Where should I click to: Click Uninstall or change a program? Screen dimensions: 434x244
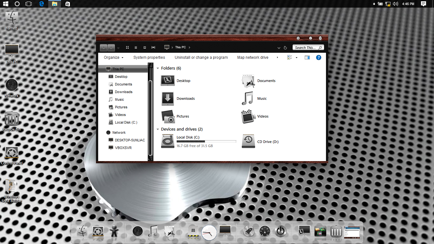tap(201, 58)
